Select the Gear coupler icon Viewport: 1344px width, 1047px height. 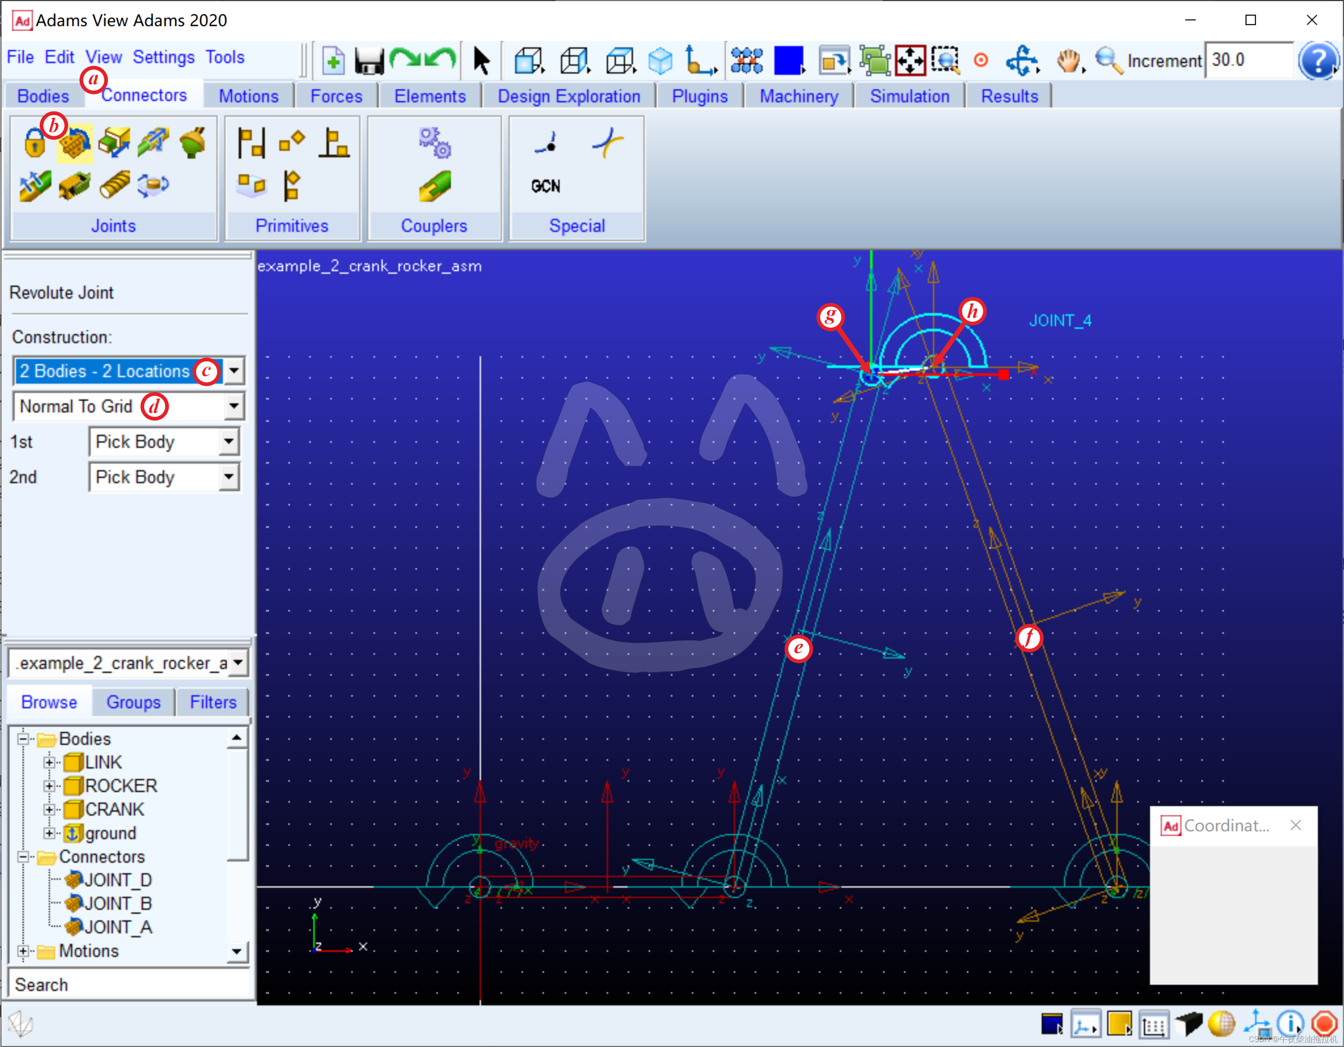(x=435, y=143)
